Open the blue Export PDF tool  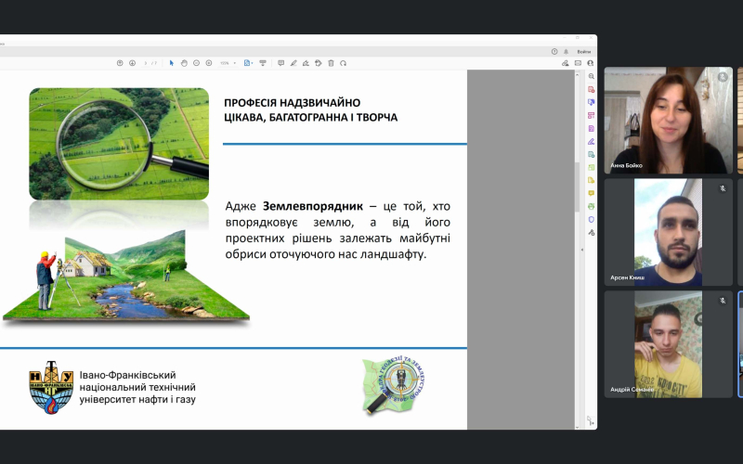click(x=591, y=102)
